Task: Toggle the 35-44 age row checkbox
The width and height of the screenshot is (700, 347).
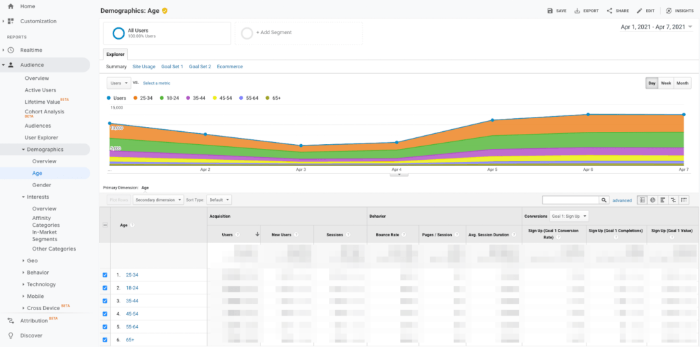Action: click(105, 301)
